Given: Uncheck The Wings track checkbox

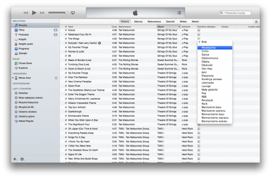Looking at the screenshot, I should tap(66, 39).
